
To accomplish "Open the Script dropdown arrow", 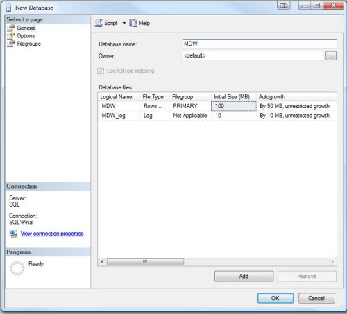I will (124, 23).
